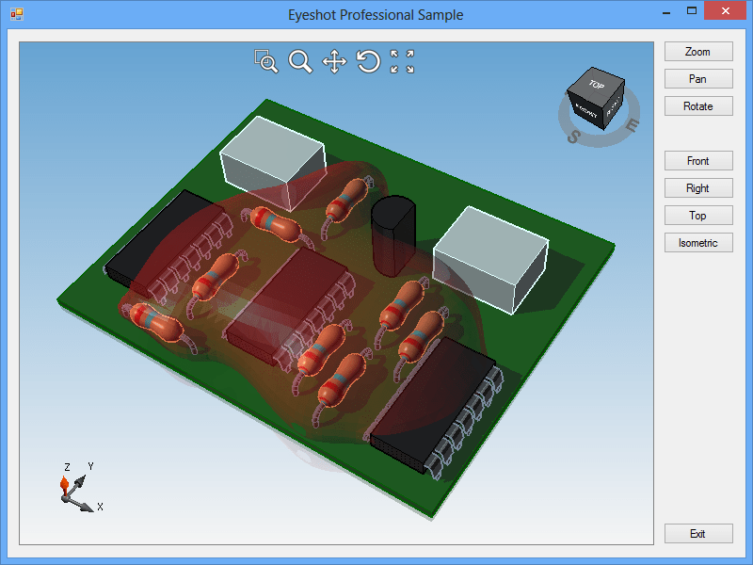This screenshot has width=753, height=565.
Task: Switch to Isometric view
Action: [698, 243]
